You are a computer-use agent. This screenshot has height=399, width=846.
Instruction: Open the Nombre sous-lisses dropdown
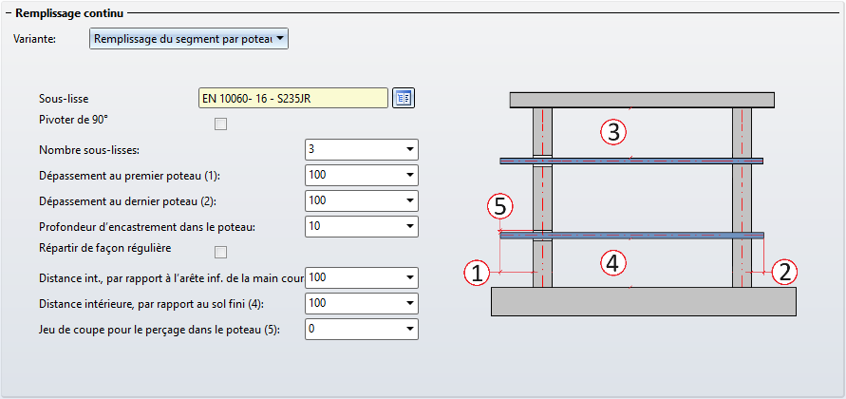[362, 149]
